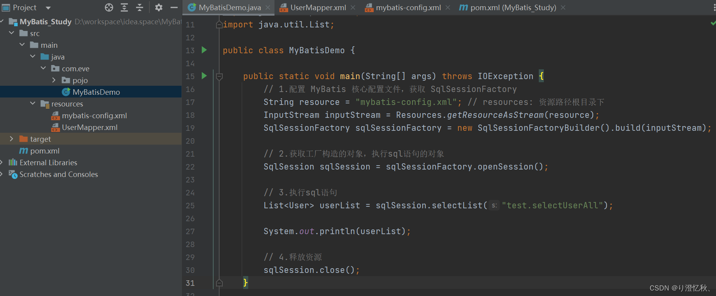Click the parameter hint 's:' on line 25

[x=494, y=206]
